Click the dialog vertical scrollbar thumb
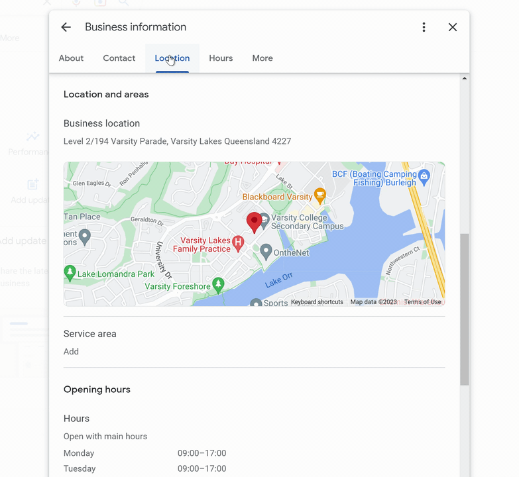Viewport: 519px width, 477px height. [x=465, y=309]
